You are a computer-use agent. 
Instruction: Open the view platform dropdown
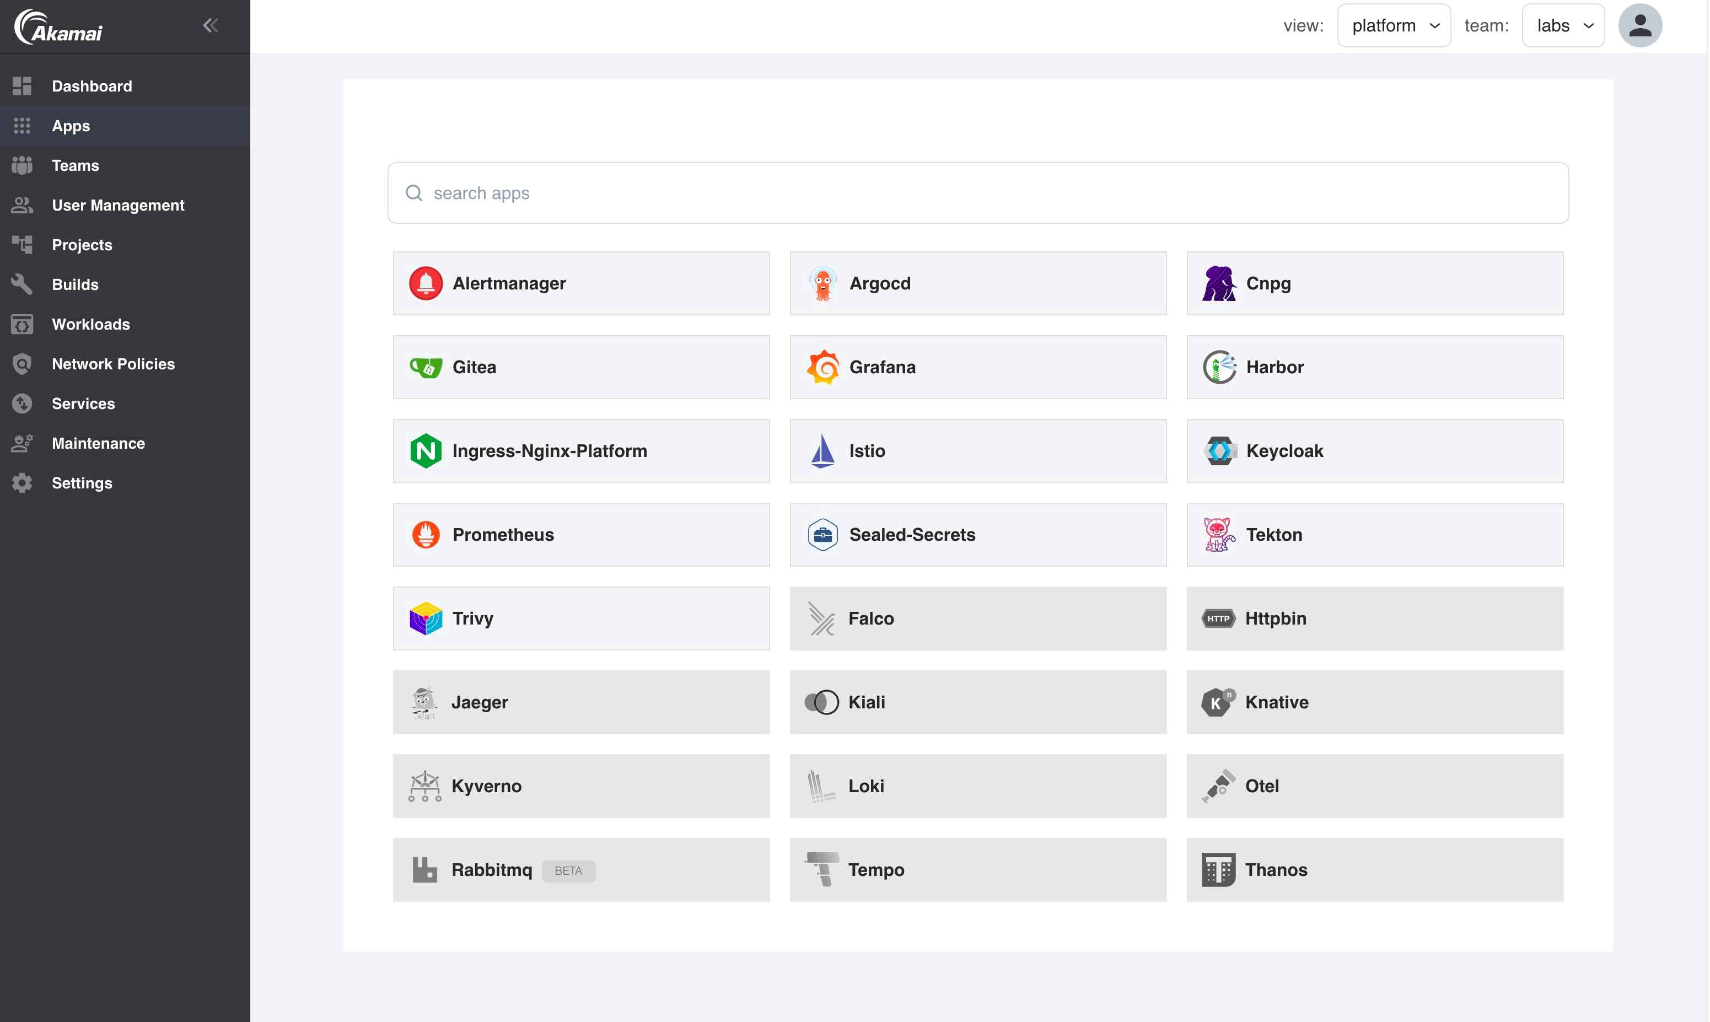click(1393, 25)
